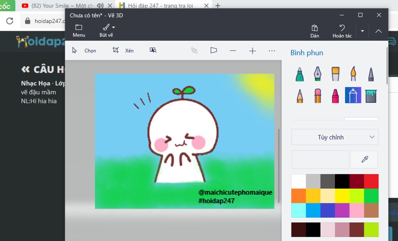Screen dimensions: 398x241
Task: Open Magic select tool in Paint 3D
Action: click(x=153, y=50)
